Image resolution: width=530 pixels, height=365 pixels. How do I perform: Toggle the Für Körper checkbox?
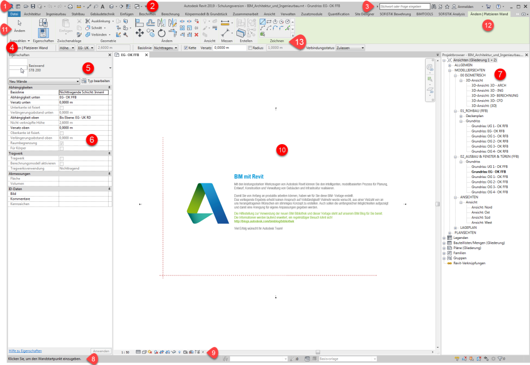click(x=61, y=148)
